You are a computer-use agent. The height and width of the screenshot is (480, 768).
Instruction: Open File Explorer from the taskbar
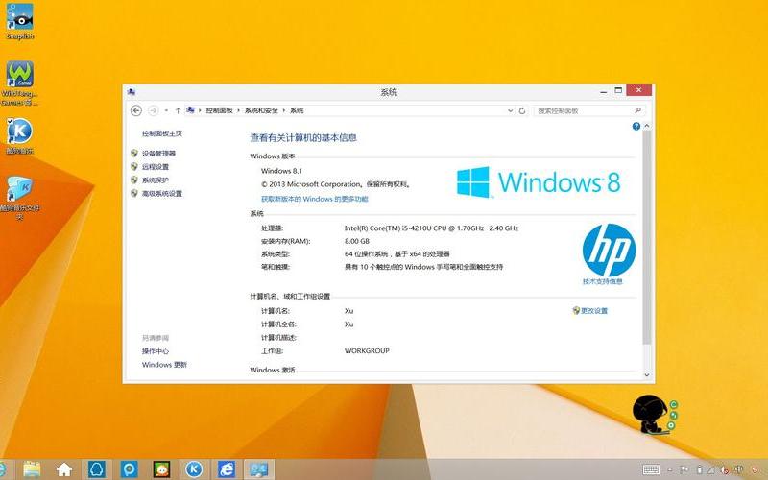pos(32,469)
